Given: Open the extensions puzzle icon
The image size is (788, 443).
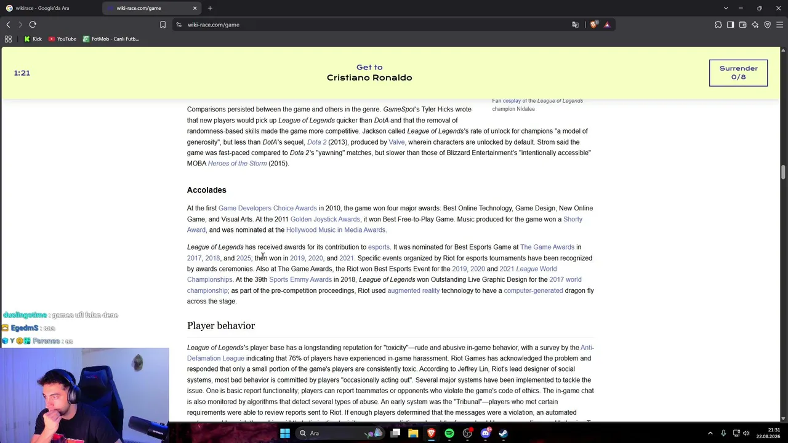Looking at the screenshot, I should pos(718,25).
